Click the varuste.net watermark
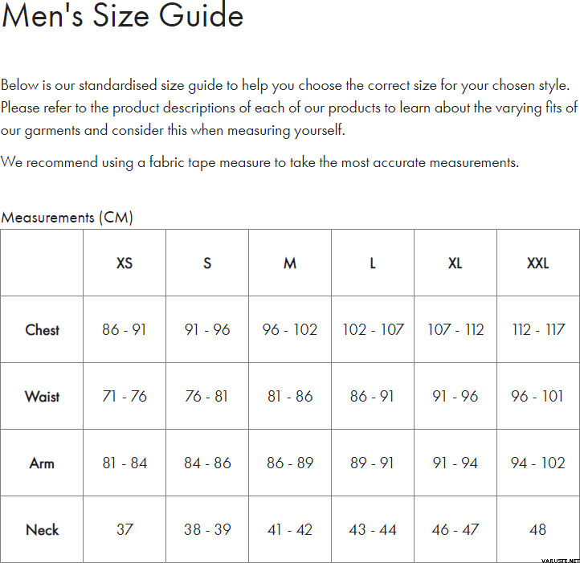Screen dimensions: 580x563 560,561
